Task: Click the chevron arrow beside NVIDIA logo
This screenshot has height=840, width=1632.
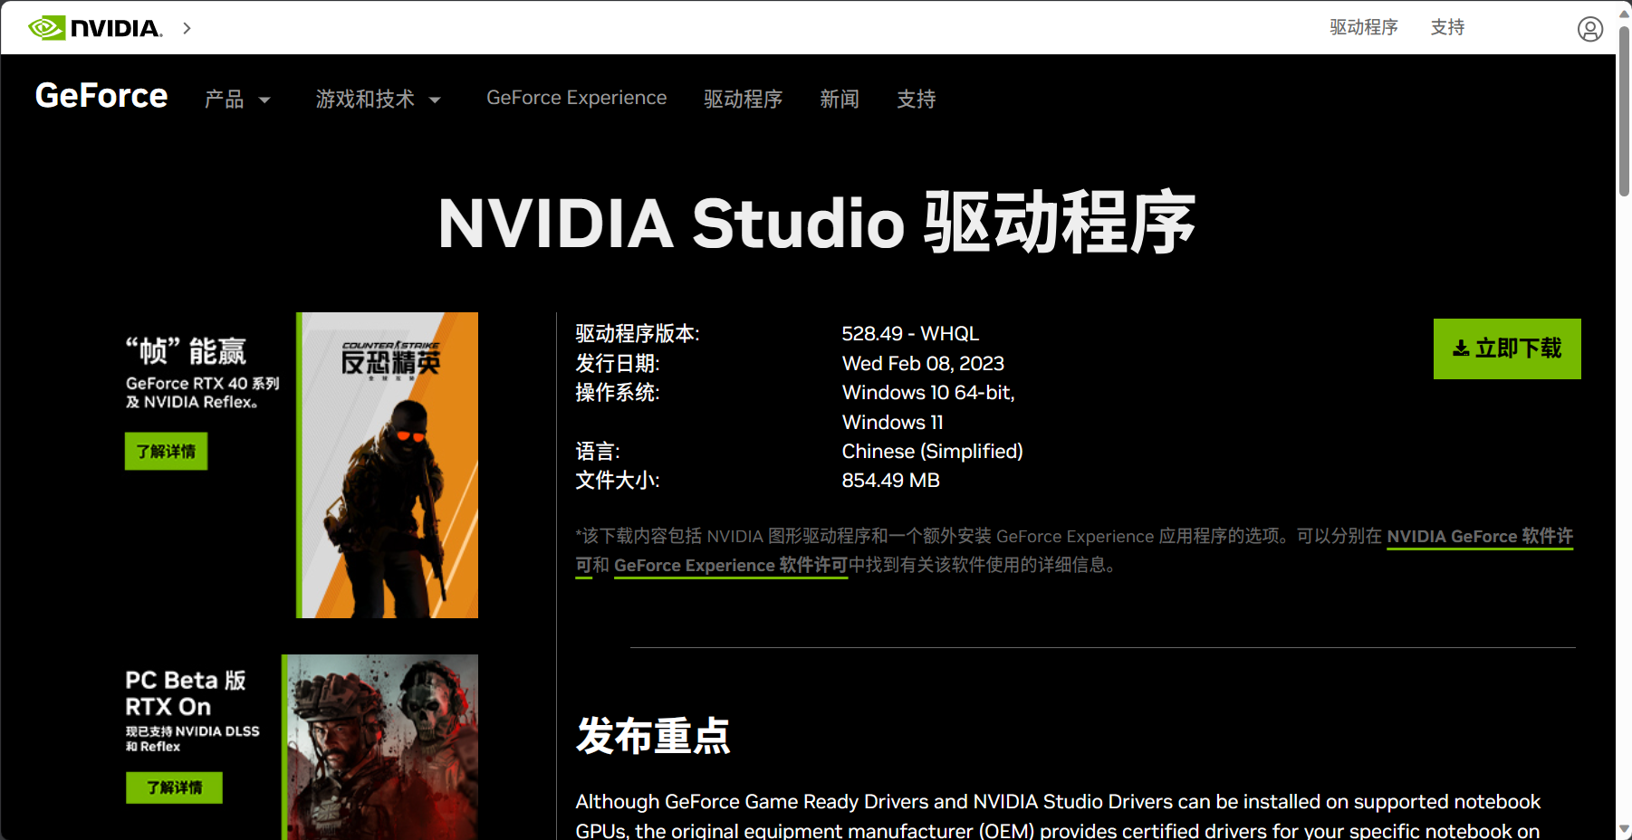Action: pos(187,28)
